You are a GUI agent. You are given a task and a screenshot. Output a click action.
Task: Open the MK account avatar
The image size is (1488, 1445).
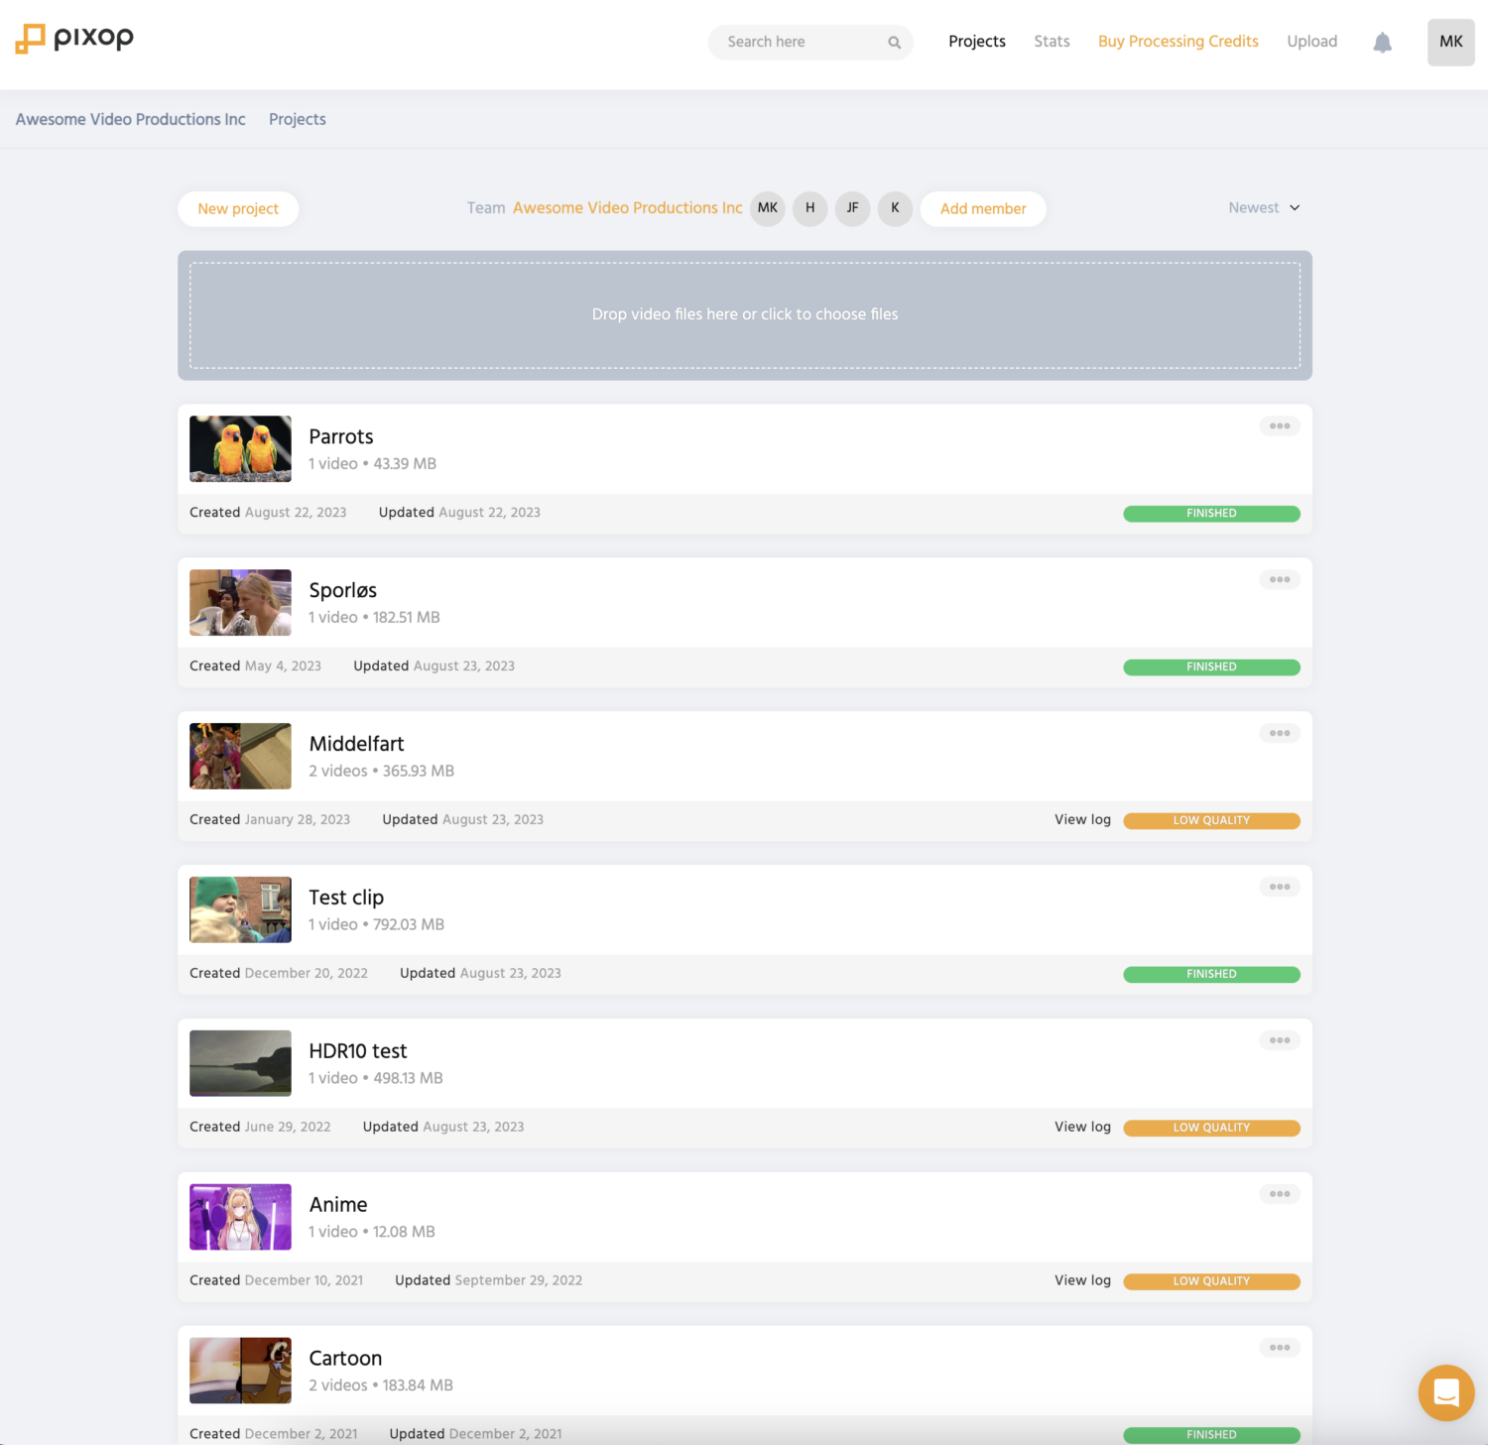(1450, 43)
